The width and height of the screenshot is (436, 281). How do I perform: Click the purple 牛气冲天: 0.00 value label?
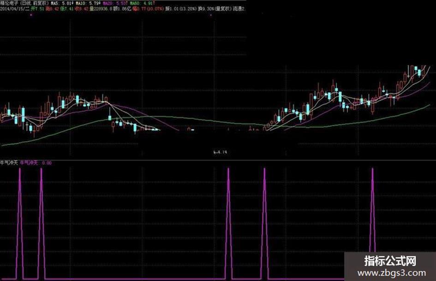point(36,162)
